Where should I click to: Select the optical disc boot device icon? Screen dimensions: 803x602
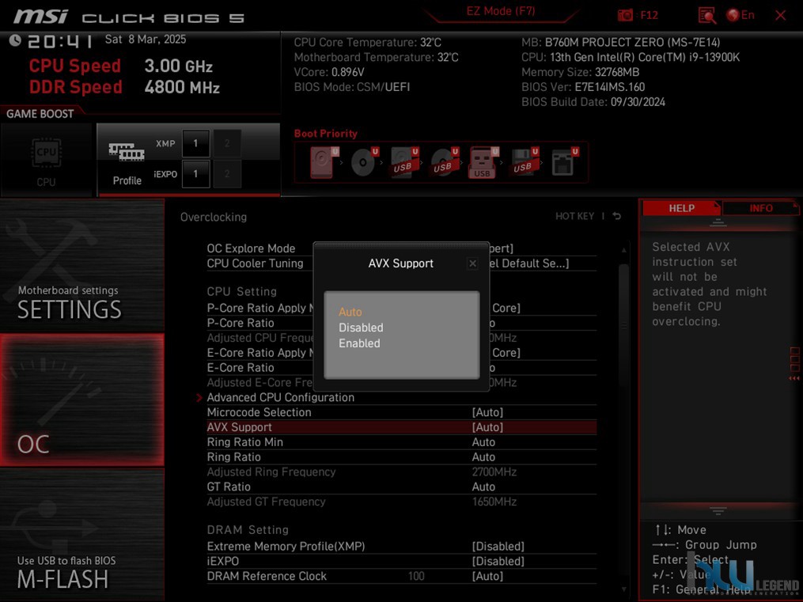(364, 163)
